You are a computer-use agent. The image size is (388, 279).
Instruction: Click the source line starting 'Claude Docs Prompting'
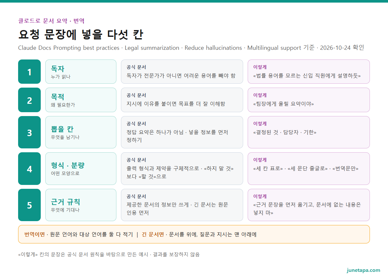click(191, 48)
